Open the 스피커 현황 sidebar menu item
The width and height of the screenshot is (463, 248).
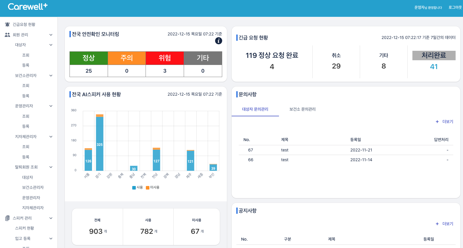coord(25,228)
